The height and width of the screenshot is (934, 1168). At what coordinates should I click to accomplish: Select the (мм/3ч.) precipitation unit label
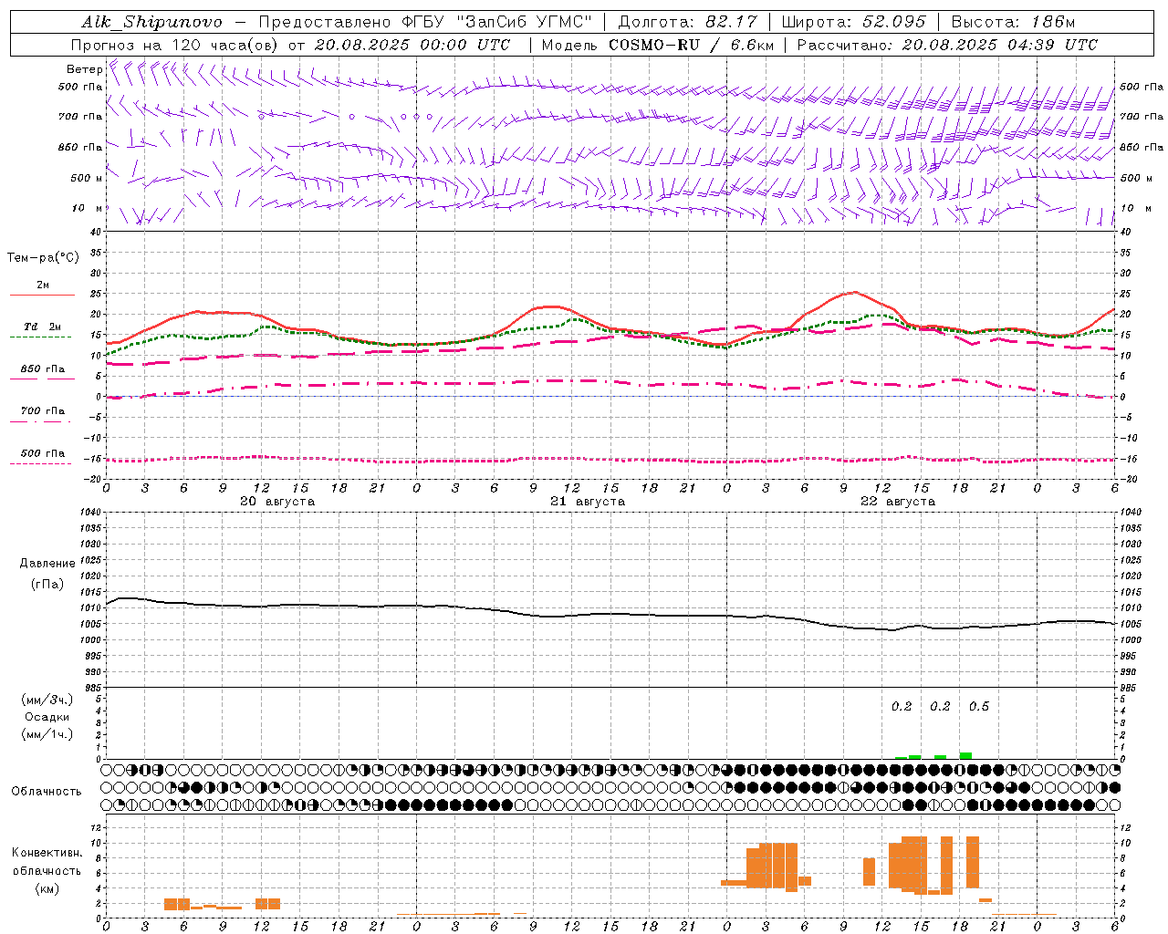(x=47, y=700)
